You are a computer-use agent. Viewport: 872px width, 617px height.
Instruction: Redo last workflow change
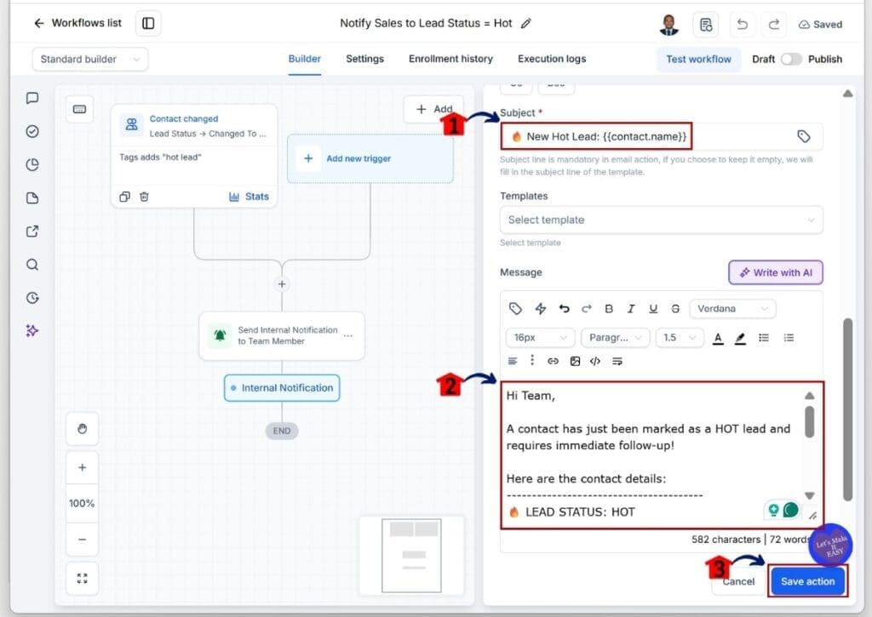pos(773,24)
